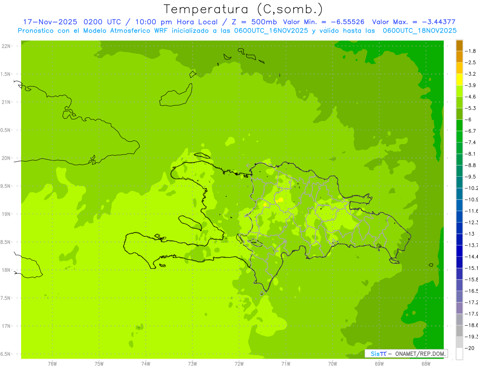Screen dimensions: 478x369
Task: Click the 70W longitude axis label
Action: point(333,363)
